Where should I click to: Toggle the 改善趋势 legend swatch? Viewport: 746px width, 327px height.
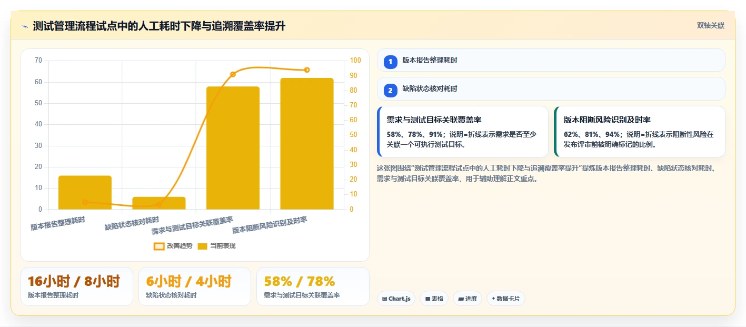pyautogui.click(x=159, y=246)
